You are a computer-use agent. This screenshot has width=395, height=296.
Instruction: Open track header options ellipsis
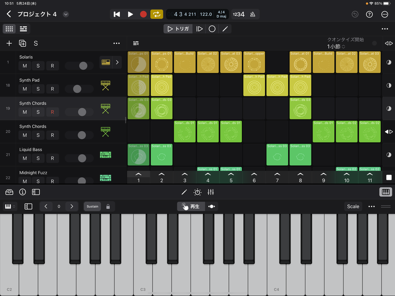pyautogui.click(x=117, y=43)
